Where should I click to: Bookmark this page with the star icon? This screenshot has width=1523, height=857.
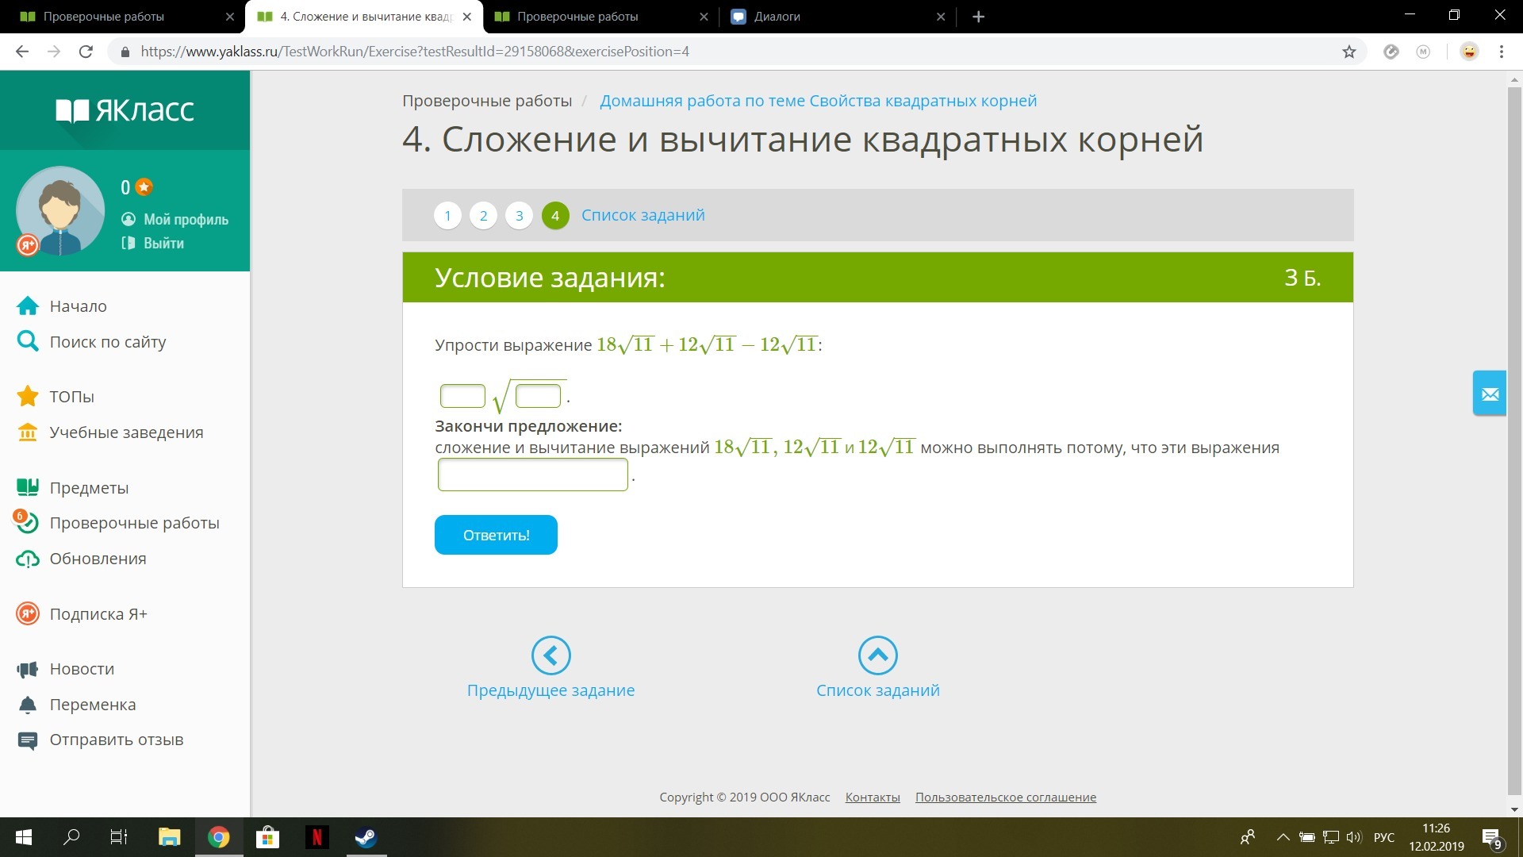(x=1348, y=52)
